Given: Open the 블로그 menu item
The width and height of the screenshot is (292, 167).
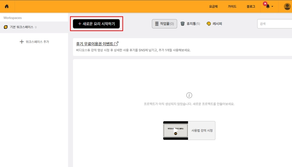Looking at the screenshot, I should [x=251, y=7].
